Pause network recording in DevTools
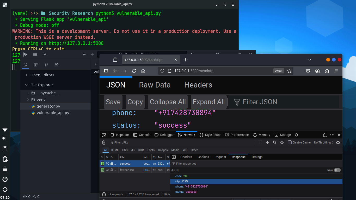Viewport: 356px width, 200px height. coord(260,142)
